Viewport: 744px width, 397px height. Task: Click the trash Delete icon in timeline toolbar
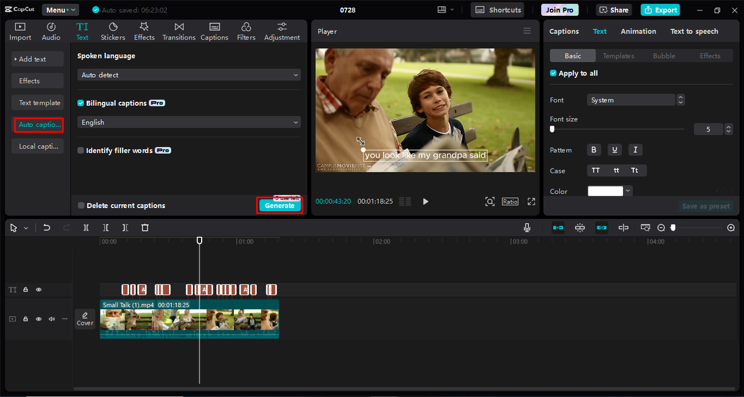click(x=145, y=228)
